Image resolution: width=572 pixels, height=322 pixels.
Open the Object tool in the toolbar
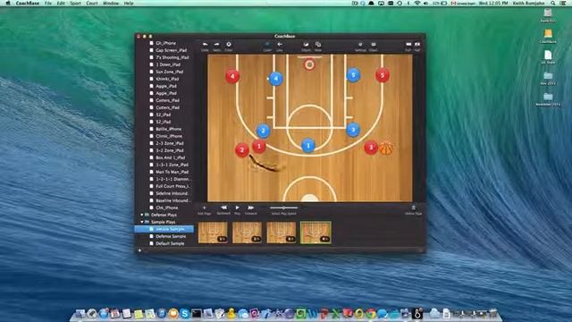pos(306,45)
